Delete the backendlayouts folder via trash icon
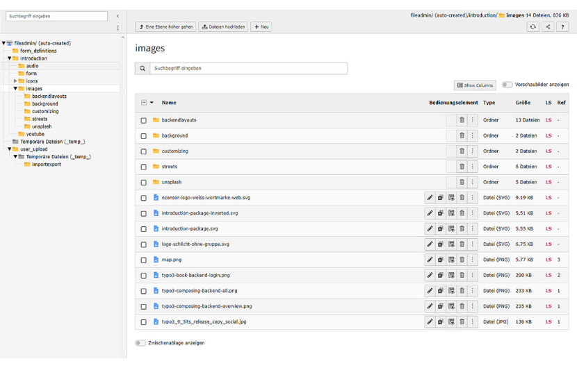 pos(462,120)
